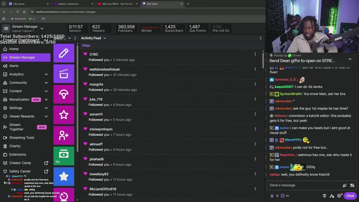Screen dimensions: 359x202
Task: Click the BlizzardOfOz619 follower name
Action: click(103, 189)
